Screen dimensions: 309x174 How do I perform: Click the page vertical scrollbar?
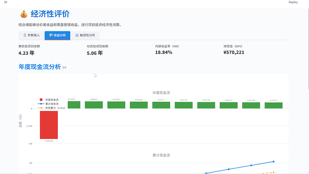pyautogui.click(x=308, y=49)
